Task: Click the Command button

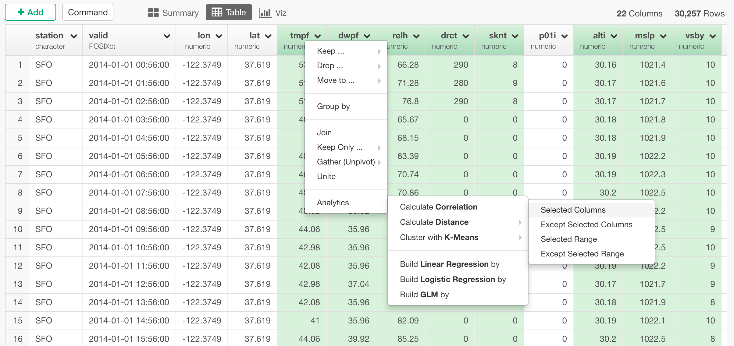Action: point(87,12)
